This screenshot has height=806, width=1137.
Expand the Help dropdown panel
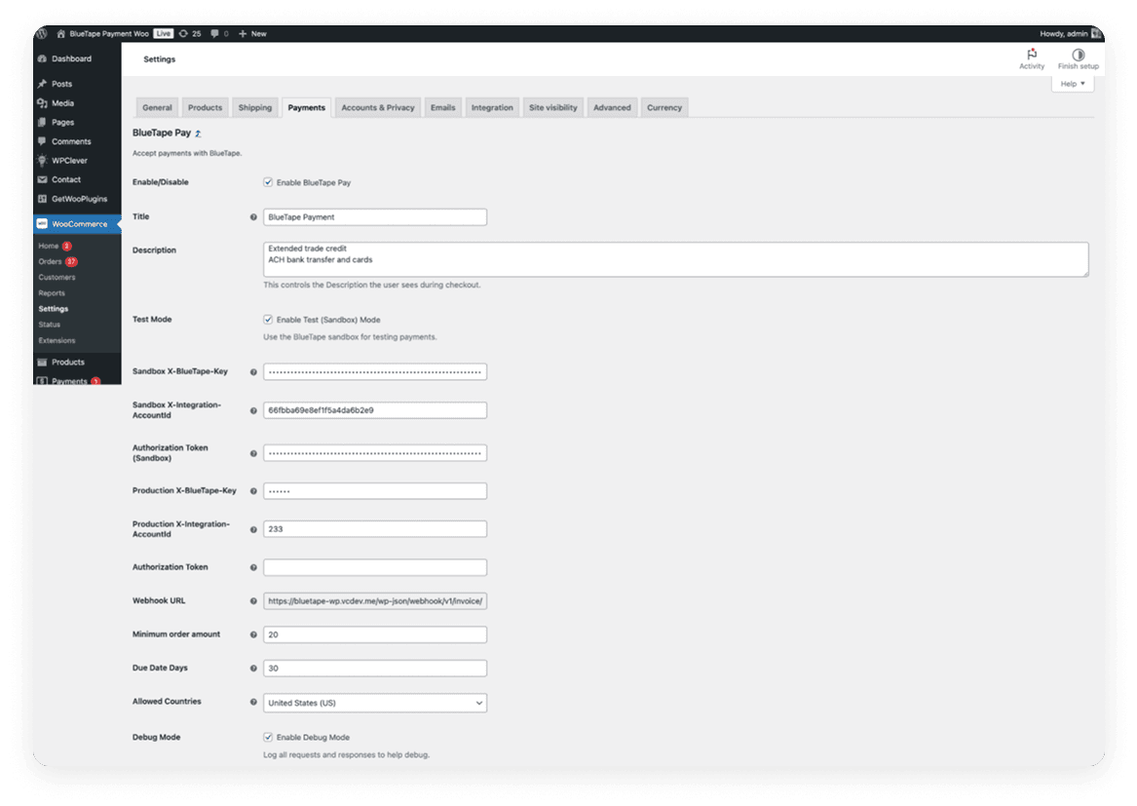click(1073, 84)
